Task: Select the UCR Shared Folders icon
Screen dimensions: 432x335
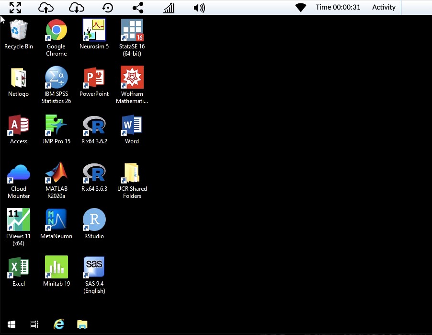Action: (132, 173)
